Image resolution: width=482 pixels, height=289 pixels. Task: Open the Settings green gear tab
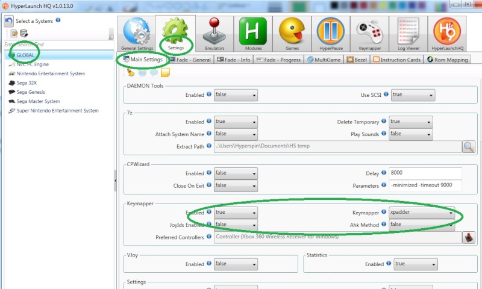pos(175,34)
